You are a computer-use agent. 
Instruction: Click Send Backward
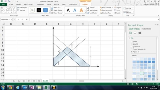click(106, 10)
